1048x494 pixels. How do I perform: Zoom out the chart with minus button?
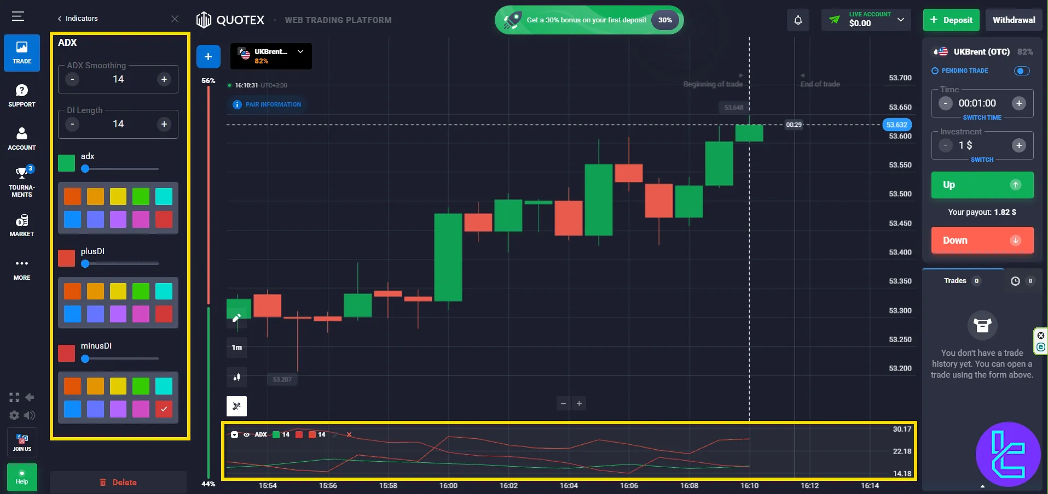coord(563,403)
